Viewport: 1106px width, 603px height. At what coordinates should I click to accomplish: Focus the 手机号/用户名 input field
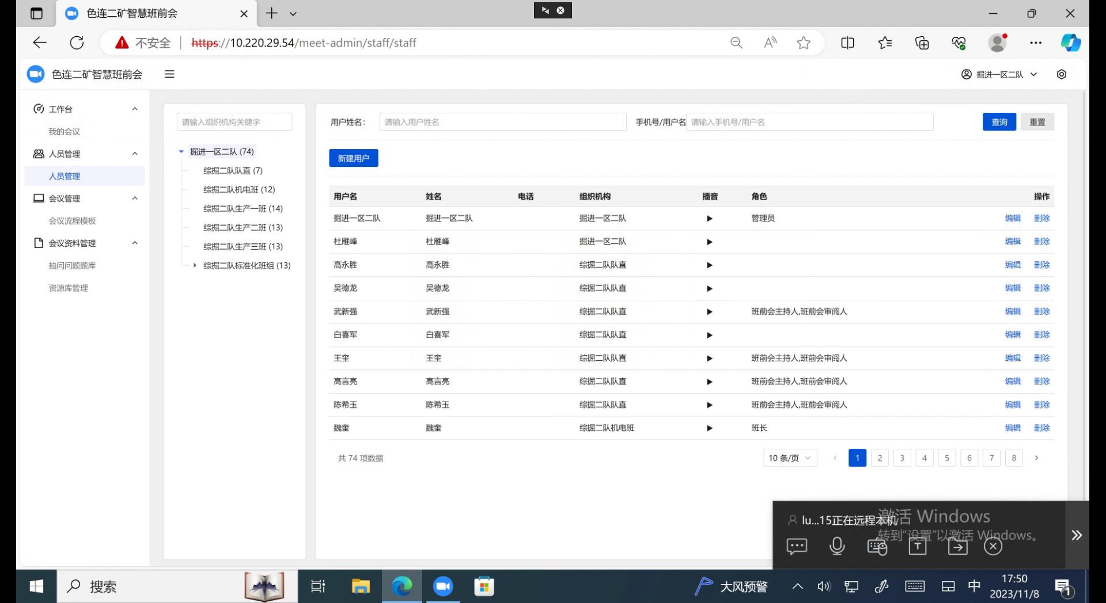coord(809,122)
